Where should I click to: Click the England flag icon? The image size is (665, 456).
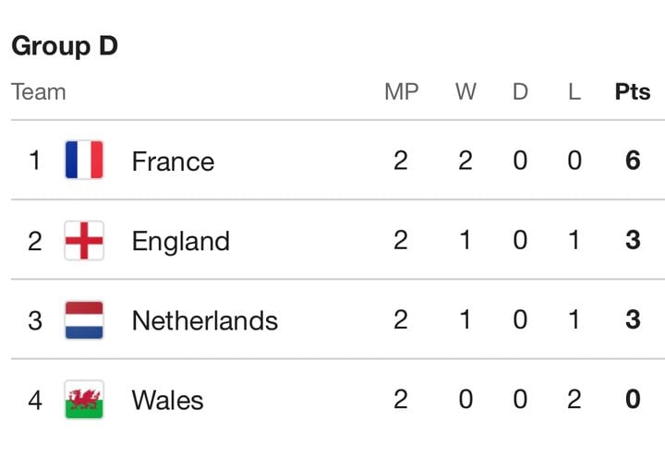click(84, 240)
